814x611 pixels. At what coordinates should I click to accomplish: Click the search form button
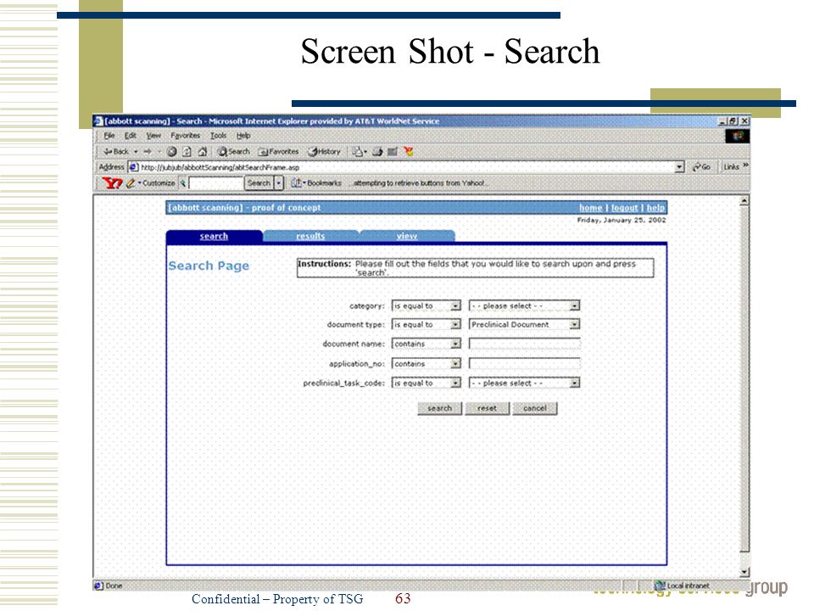tap(440, 408)
